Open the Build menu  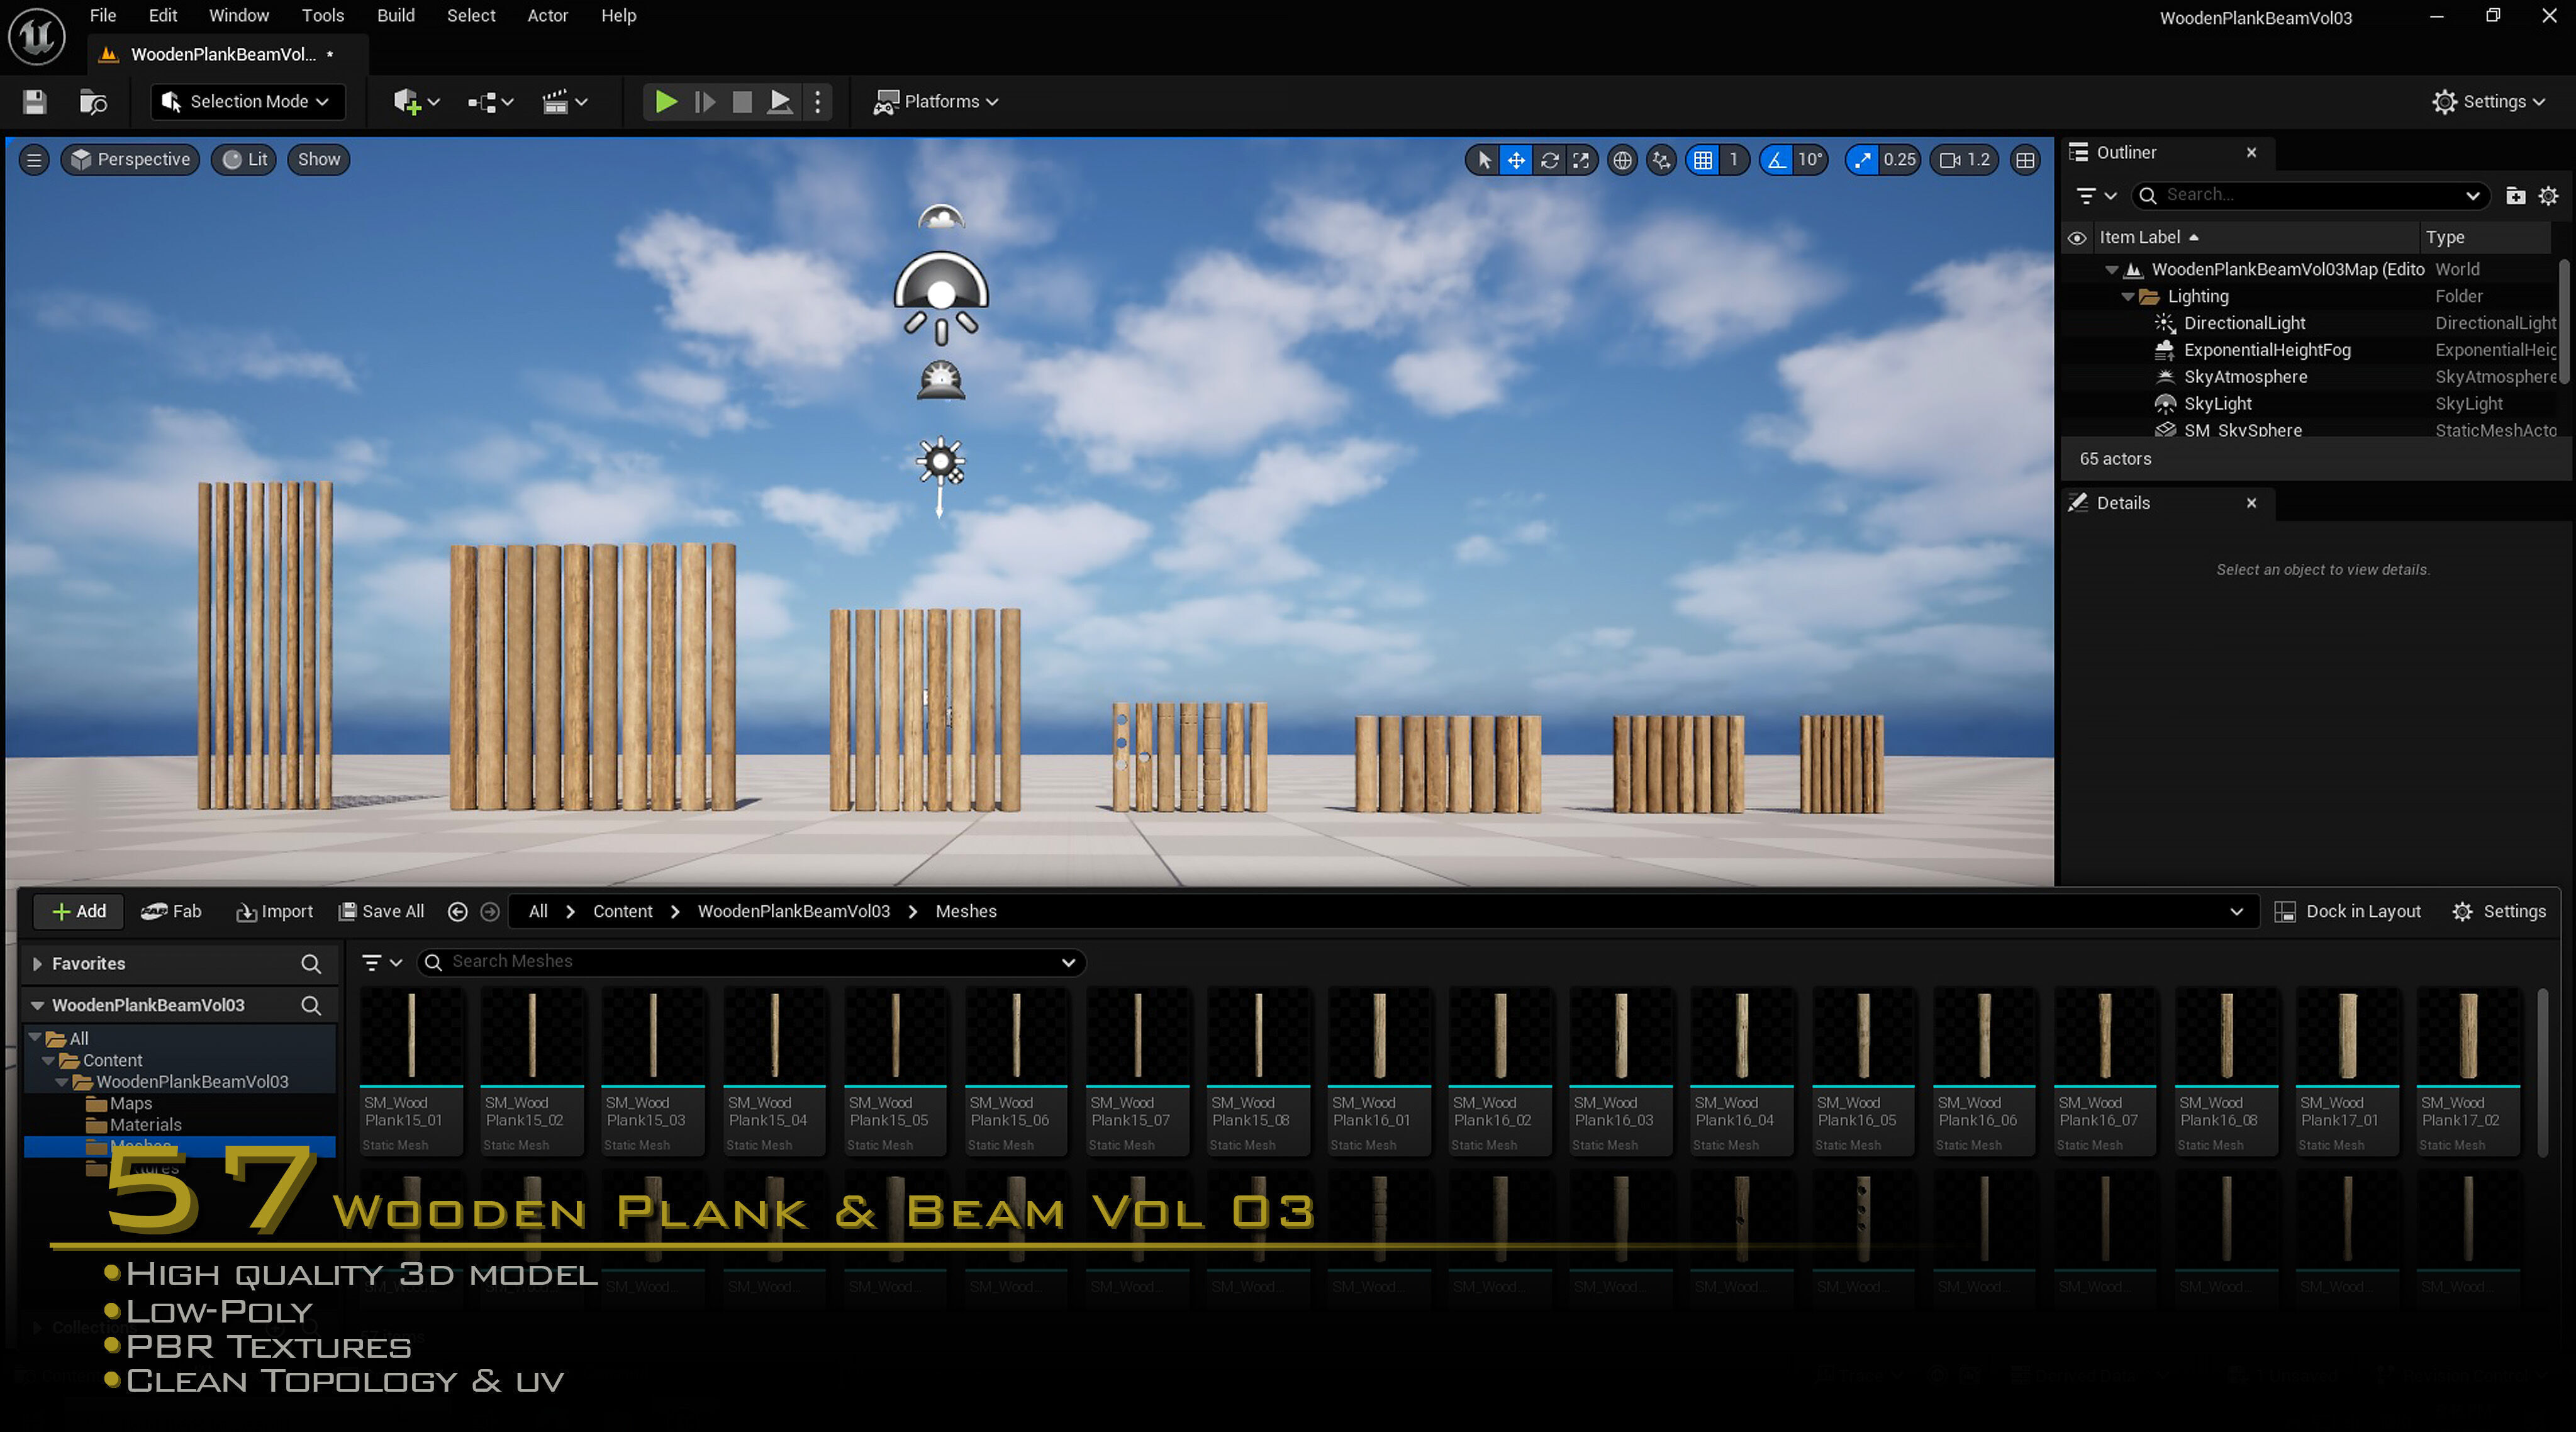396,15
